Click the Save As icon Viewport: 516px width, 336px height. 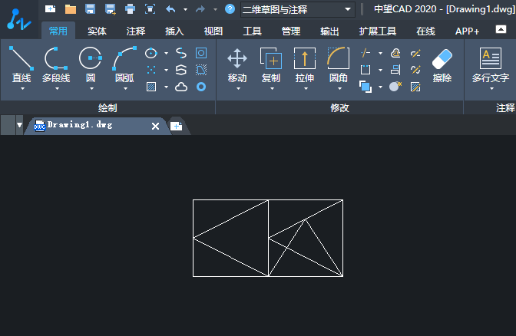(x=111, y=9)
